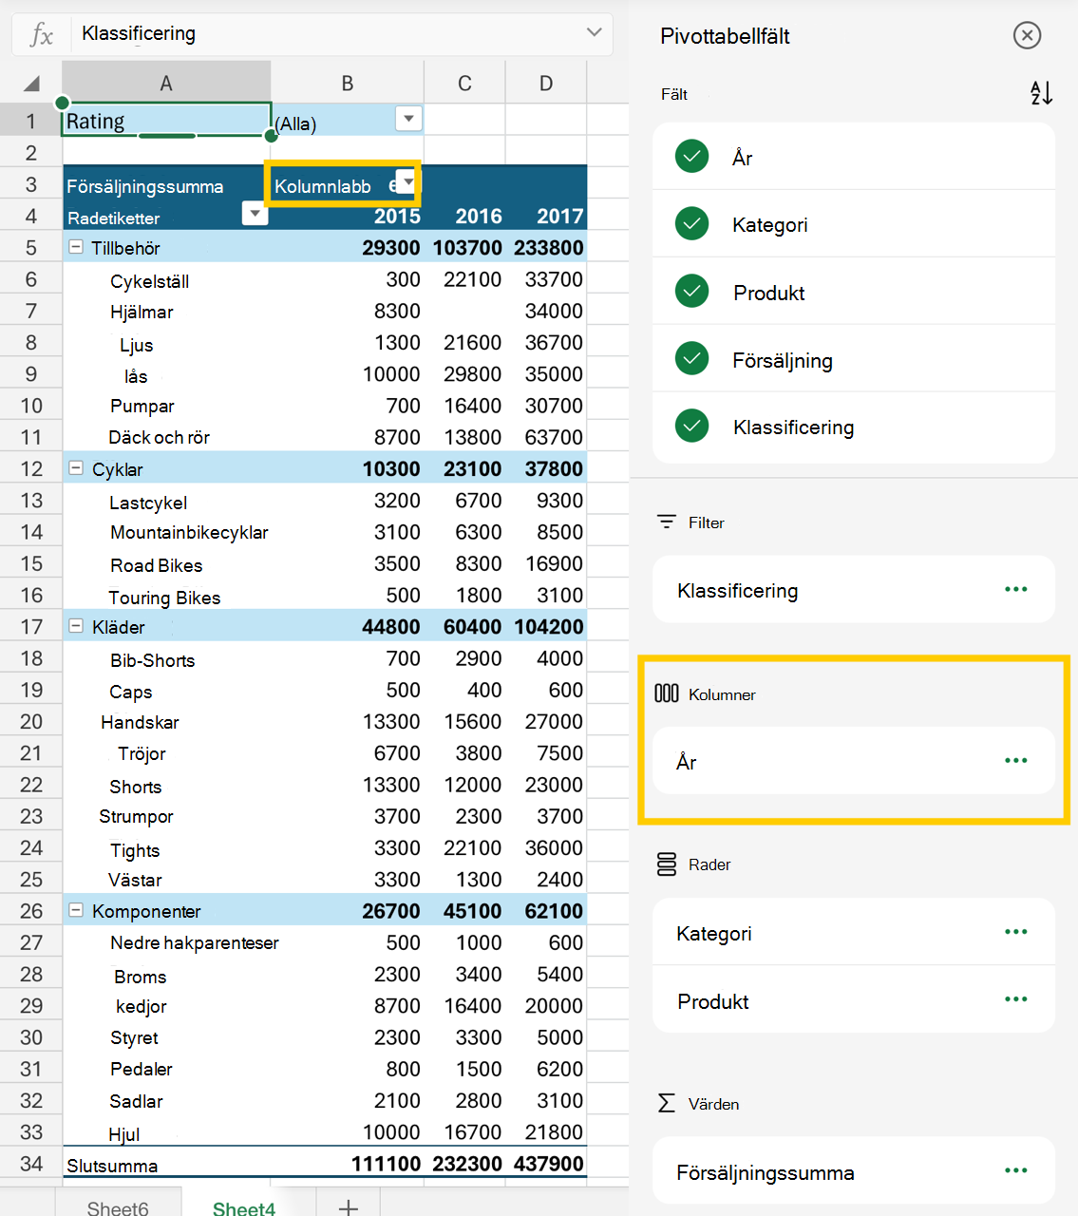
Task: Close the Pivottabellfält pane
Action: click(1027, 35)
